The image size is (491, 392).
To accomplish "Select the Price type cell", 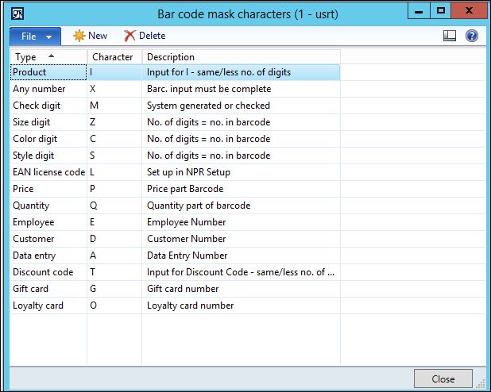I will 48,189.
